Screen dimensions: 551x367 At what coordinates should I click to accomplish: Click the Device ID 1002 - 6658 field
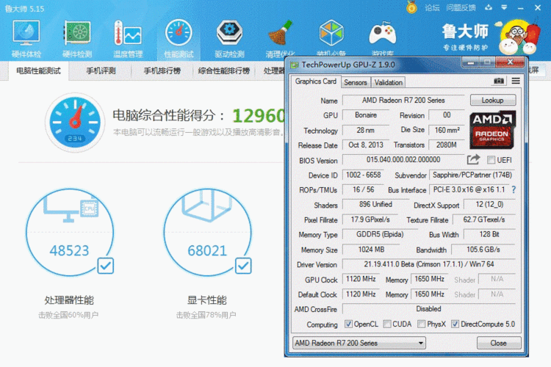(x=364, y=175)
